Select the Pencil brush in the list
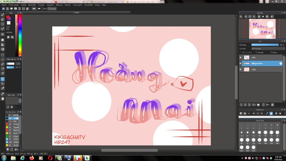 (13, 115)
